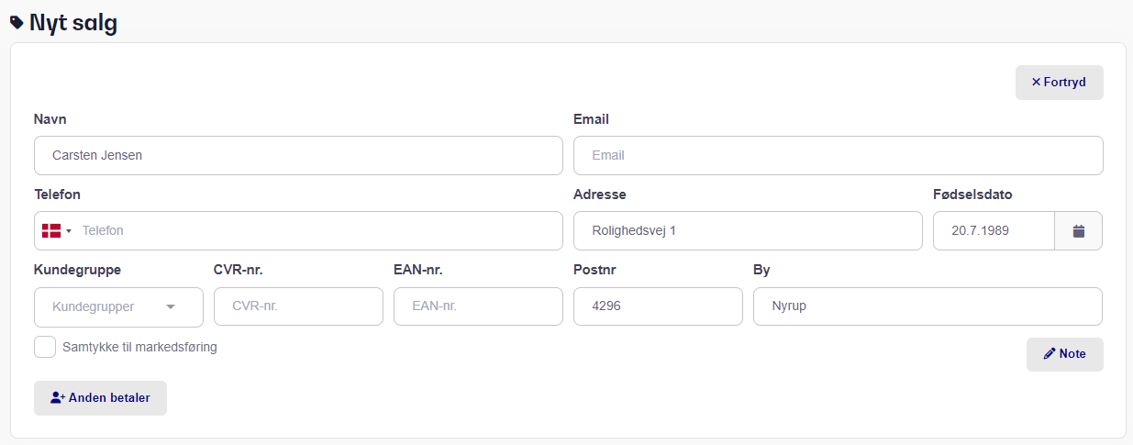Open the phone country code selector arrow

point(69,231)
